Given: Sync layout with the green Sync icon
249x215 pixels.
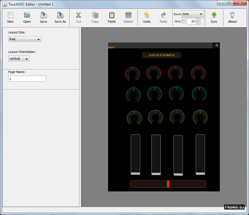Looking at the screenshot, I should point(214,15).
